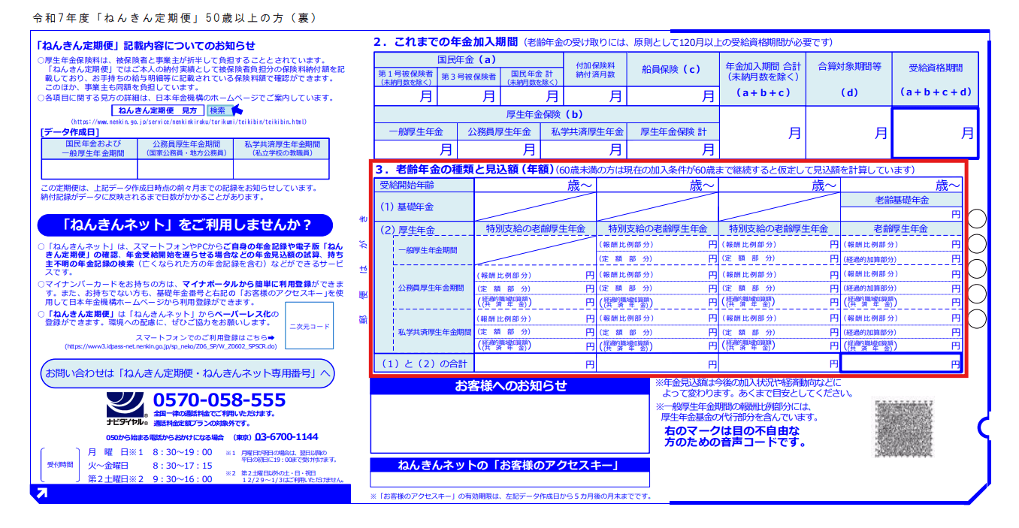Click the 「ねんきんネット」をご利用しませんか？ banner
The image size is (1019, 528).
point(186,225)
